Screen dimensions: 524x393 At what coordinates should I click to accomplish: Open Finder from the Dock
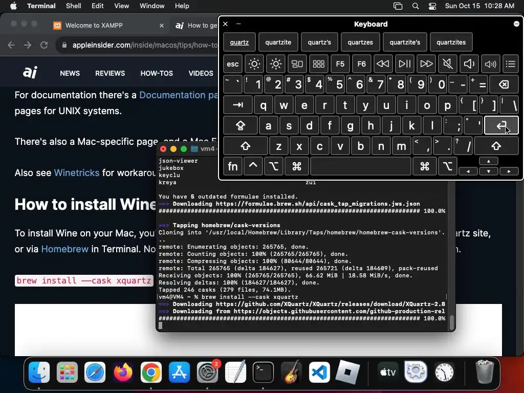pyautogui.click(x=39, y=372)
